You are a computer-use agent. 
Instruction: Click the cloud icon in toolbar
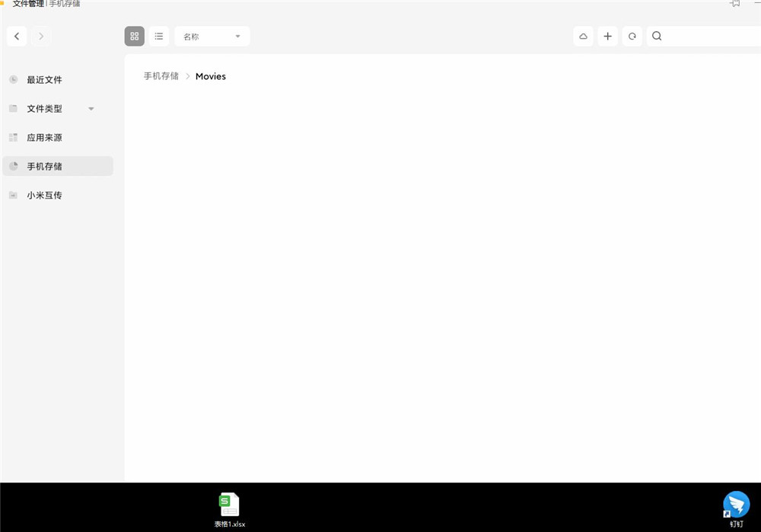[x=583, y=36]
